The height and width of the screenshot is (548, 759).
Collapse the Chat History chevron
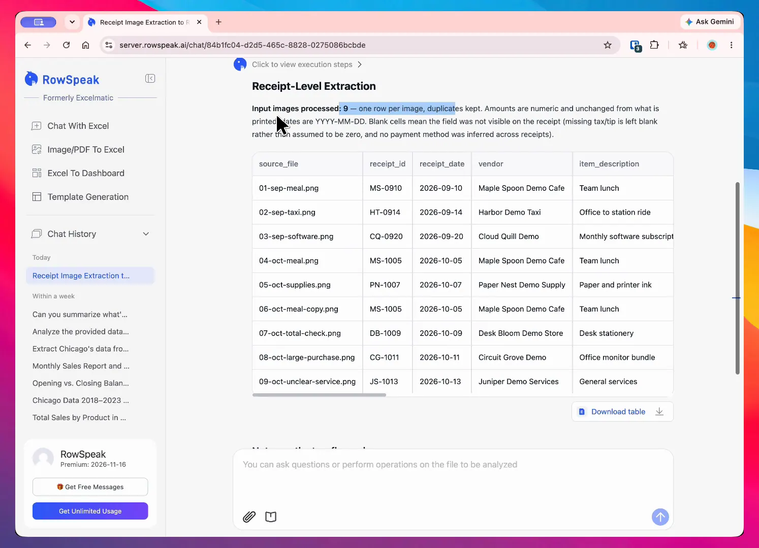146,234
